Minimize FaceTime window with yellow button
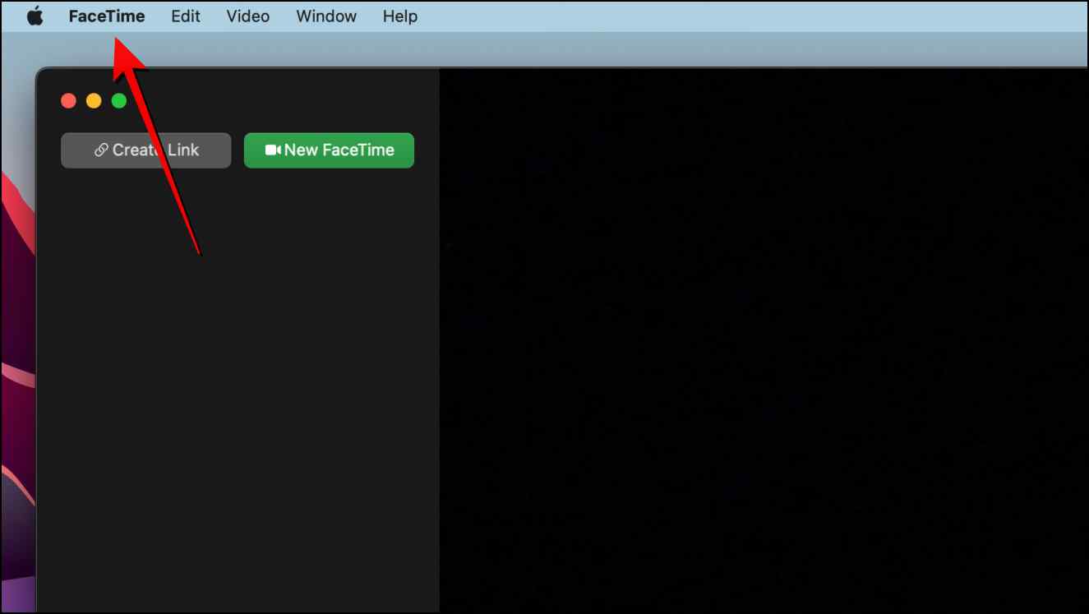This screenshot has width=1089, height=614. pyautogui.click(x=94, y=101)
